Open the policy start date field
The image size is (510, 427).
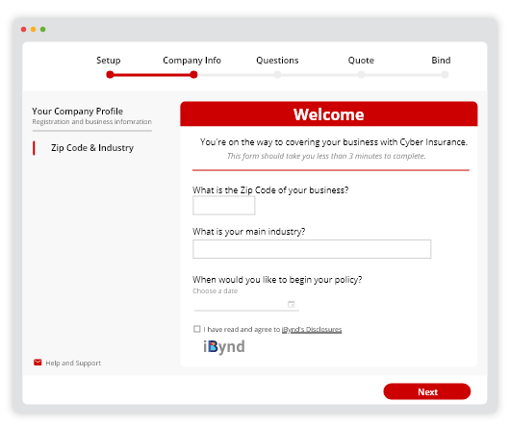(246, 304)
